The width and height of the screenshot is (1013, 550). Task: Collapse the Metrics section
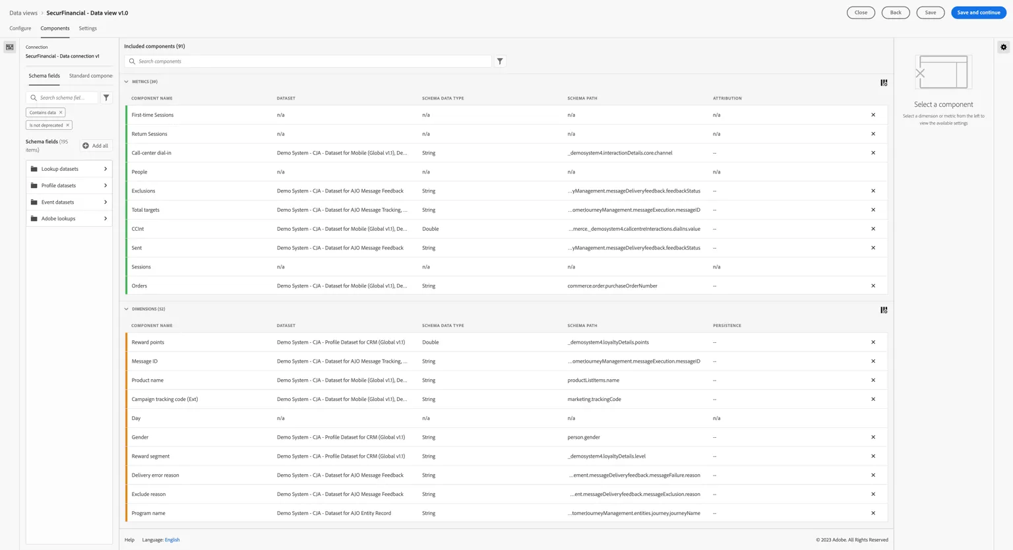click(127, 82)
